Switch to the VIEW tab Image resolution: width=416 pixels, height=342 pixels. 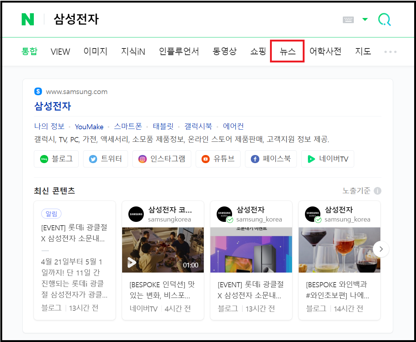pyautogui.click(x=60, y=52)
